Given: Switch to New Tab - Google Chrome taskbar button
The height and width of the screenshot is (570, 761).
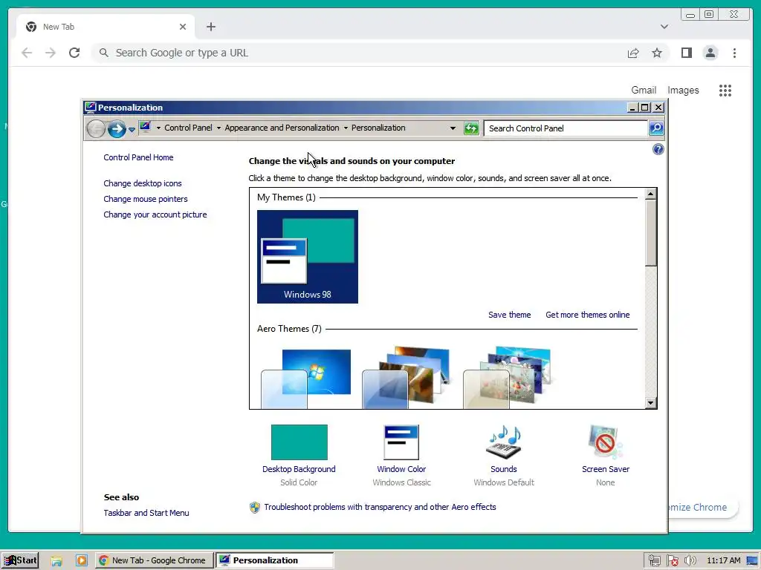Looking at the screenshot, I should pyautogui.click(x=154, y=560).
